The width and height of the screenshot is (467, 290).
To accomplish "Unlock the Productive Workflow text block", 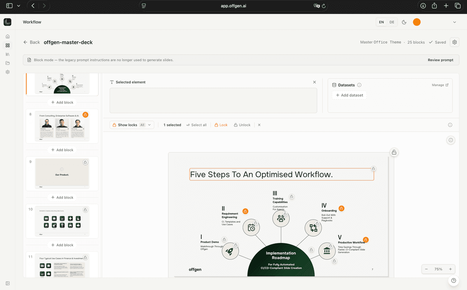I will pyautogui.click(x=365, y=240).
